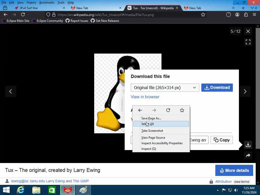Close the Tux Wikipedia tab
260x195 pixels.
coord(177,8)
